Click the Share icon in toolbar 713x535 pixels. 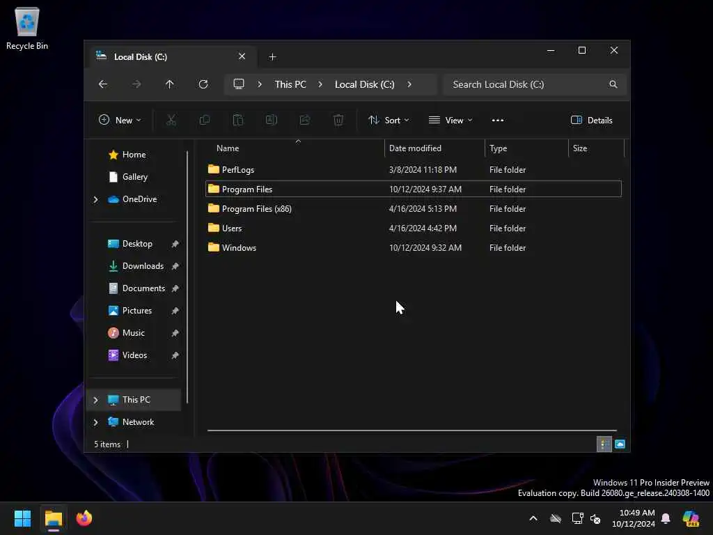(305, 120)
